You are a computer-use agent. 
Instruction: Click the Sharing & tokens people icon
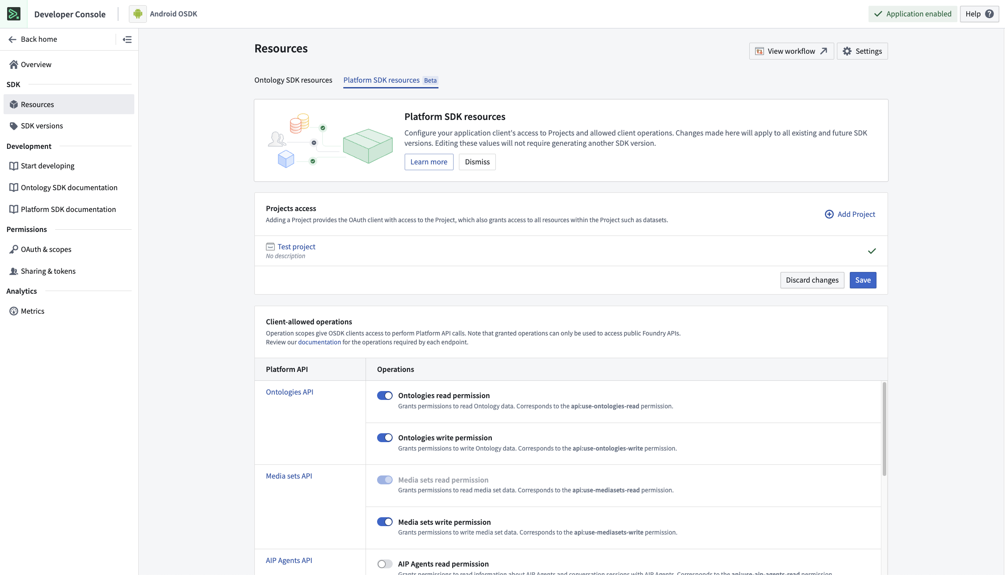tap(14, 271)
